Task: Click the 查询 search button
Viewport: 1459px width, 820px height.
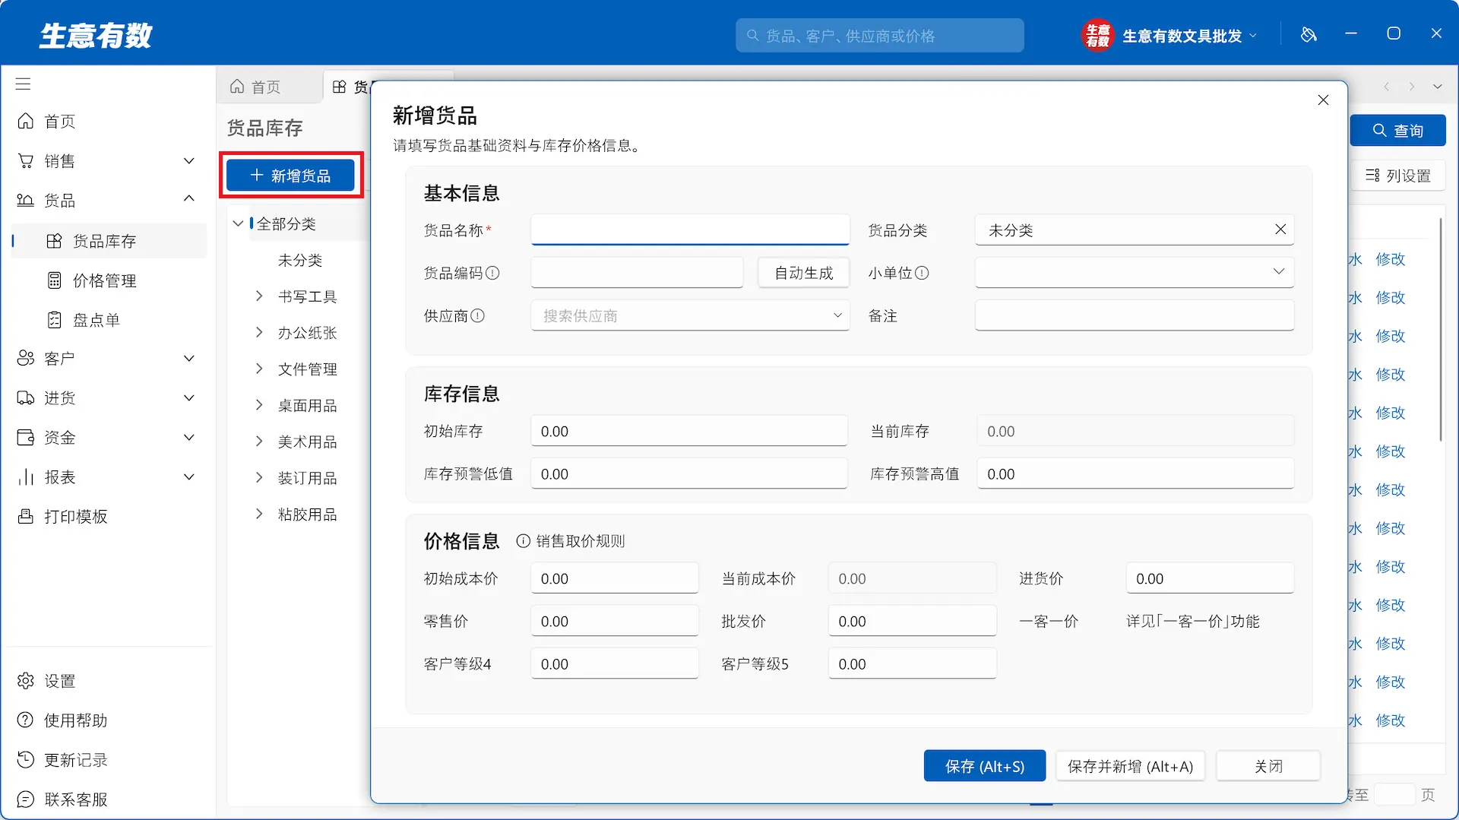Action: point(1398,131)
